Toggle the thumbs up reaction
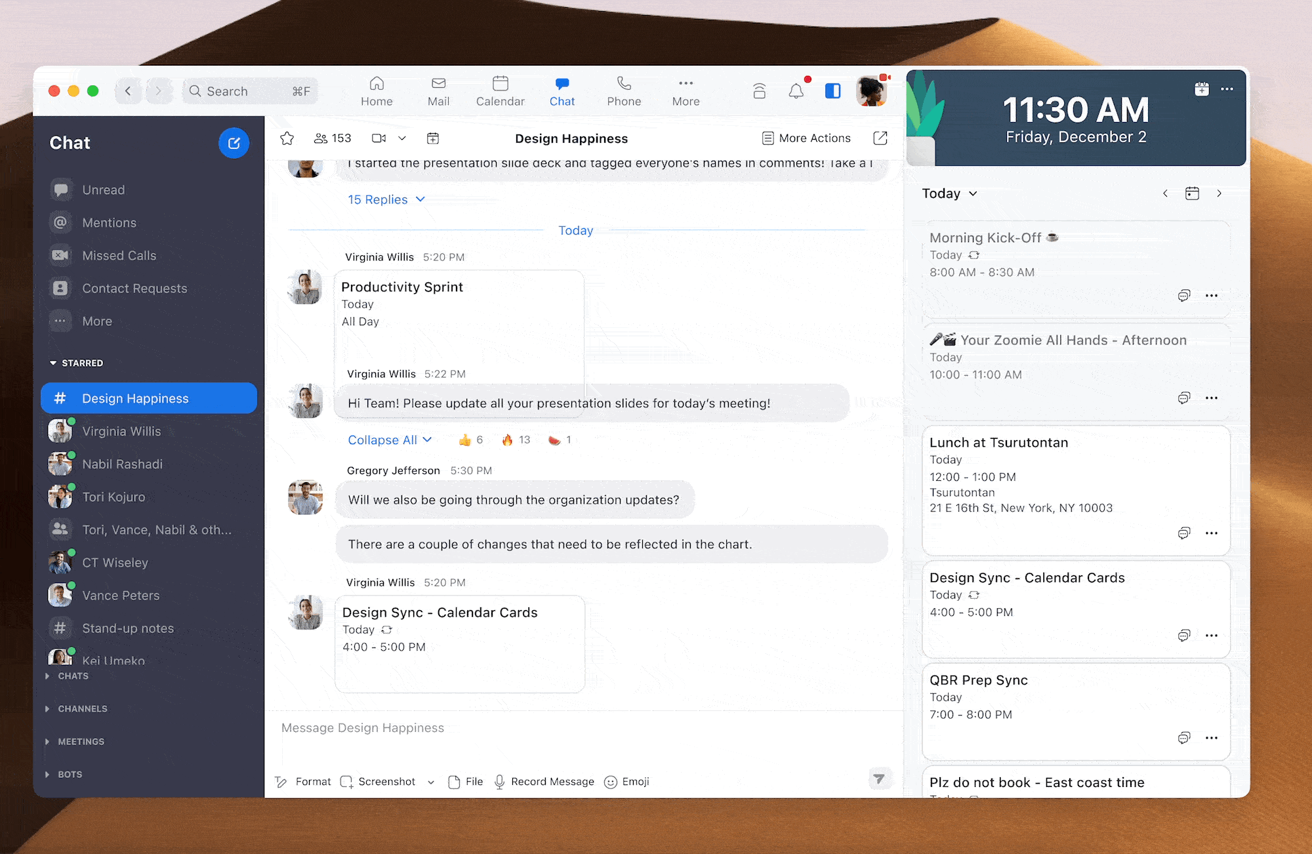Viewport: 1312px width, 854px height. 471,440
